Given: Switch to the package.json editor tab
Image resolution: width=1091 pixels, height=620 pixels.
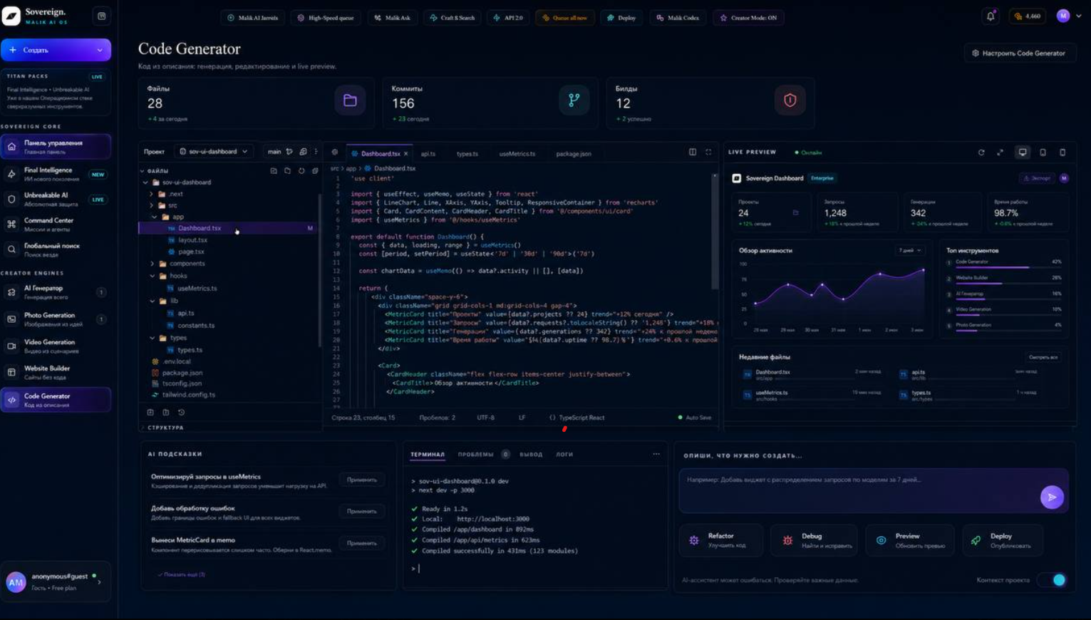Looking at the screenshot, I should 573,153.
